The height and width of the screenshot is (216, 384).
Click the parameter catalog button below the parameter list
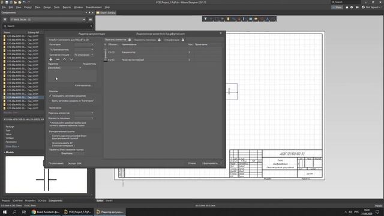point(84,85)
